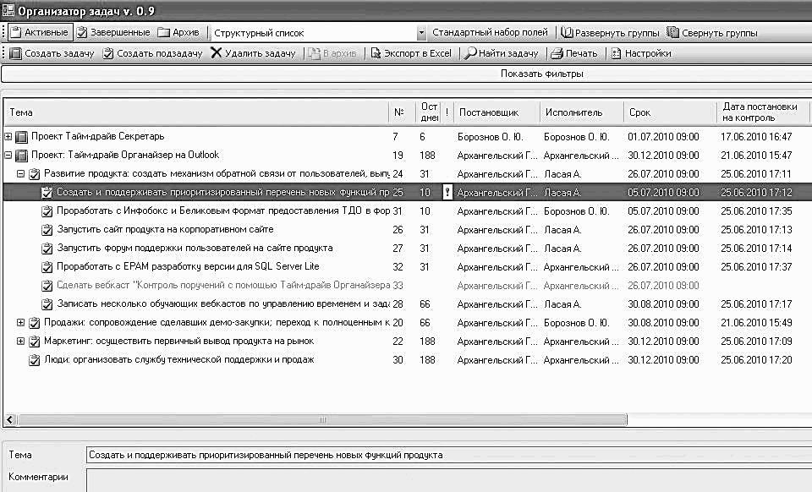This screenshot has height=492, width=812.
Task: Expand Проект Тайм-драйв Секретарь node
Action: [8, 137]
